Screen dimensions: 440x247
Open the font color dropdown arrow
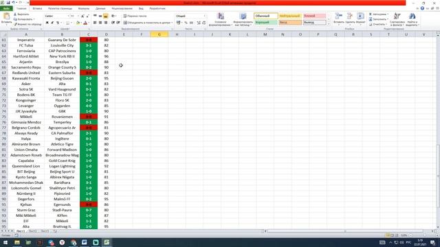89,23
